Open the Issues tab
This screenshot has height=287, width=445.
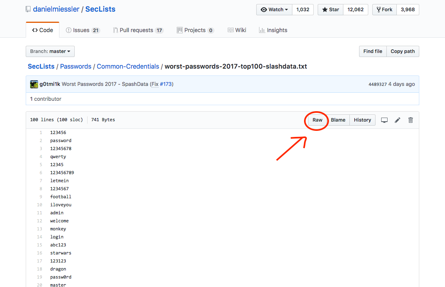(x=83, y=30)
